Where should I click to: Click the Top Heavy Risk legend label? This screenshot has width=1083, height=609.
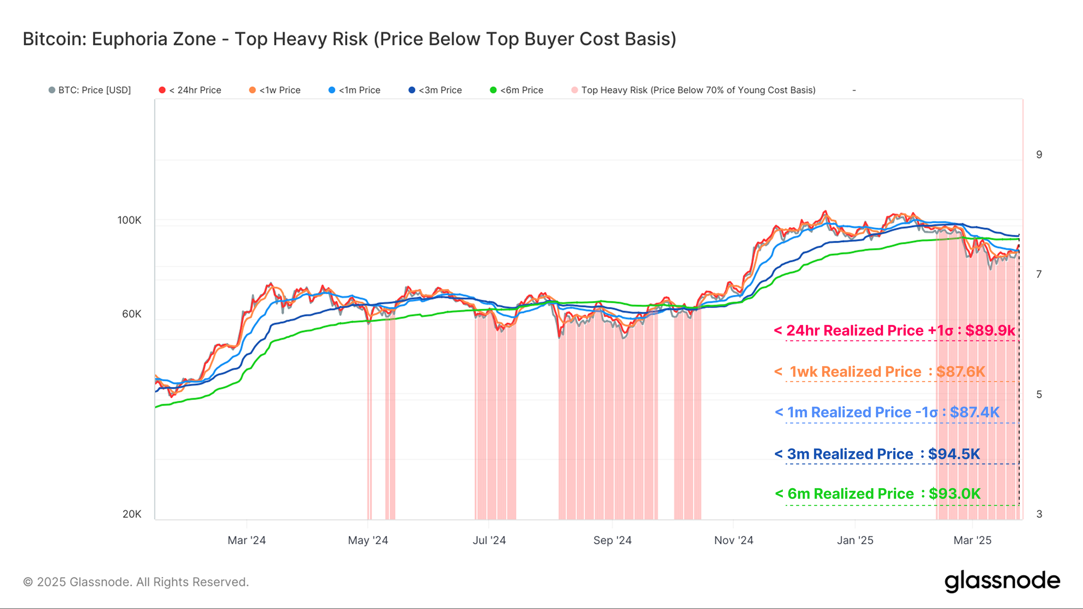click(x=699, y=90)
